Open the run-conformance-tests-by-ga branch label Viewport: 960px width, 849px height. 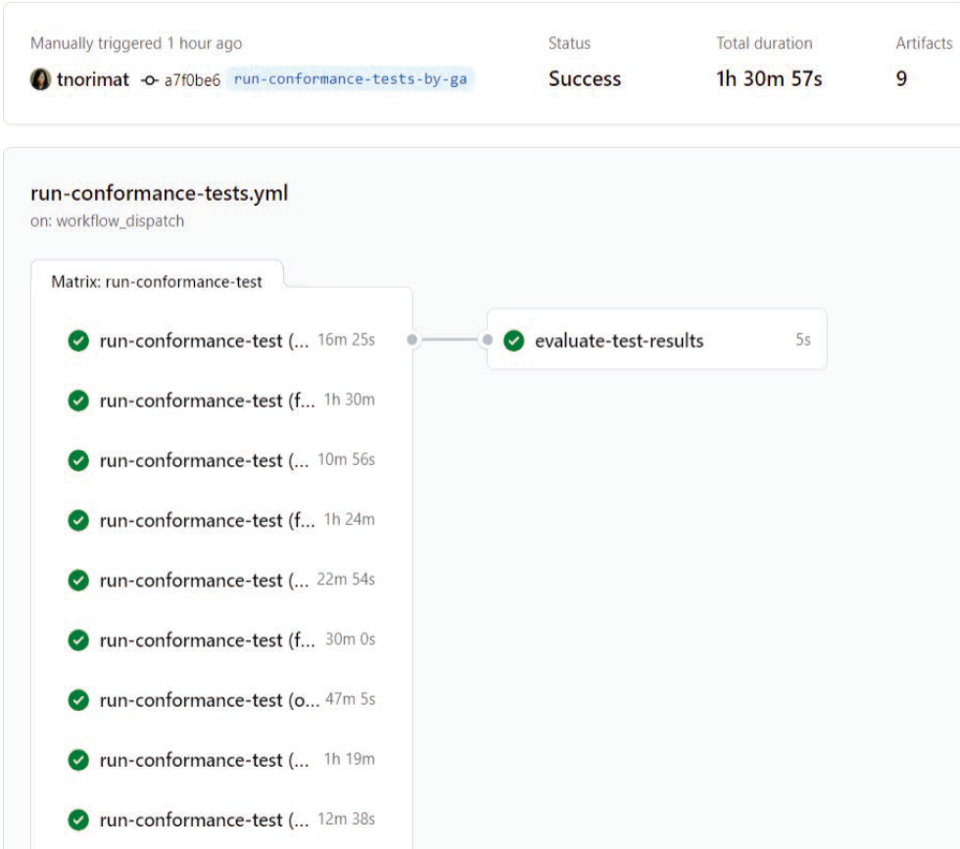click(x=350, y=79)
